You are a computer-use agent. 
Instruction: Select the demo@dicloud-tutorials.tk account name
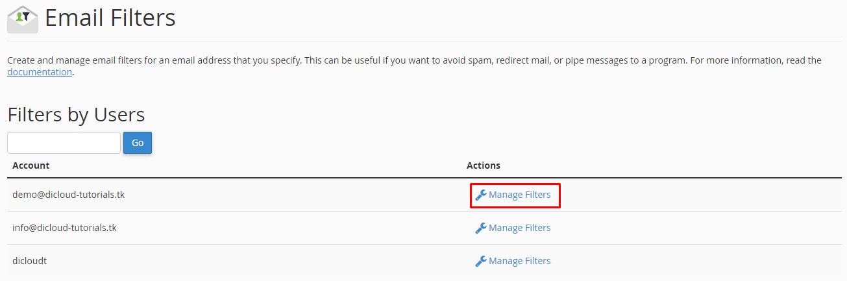68,194
